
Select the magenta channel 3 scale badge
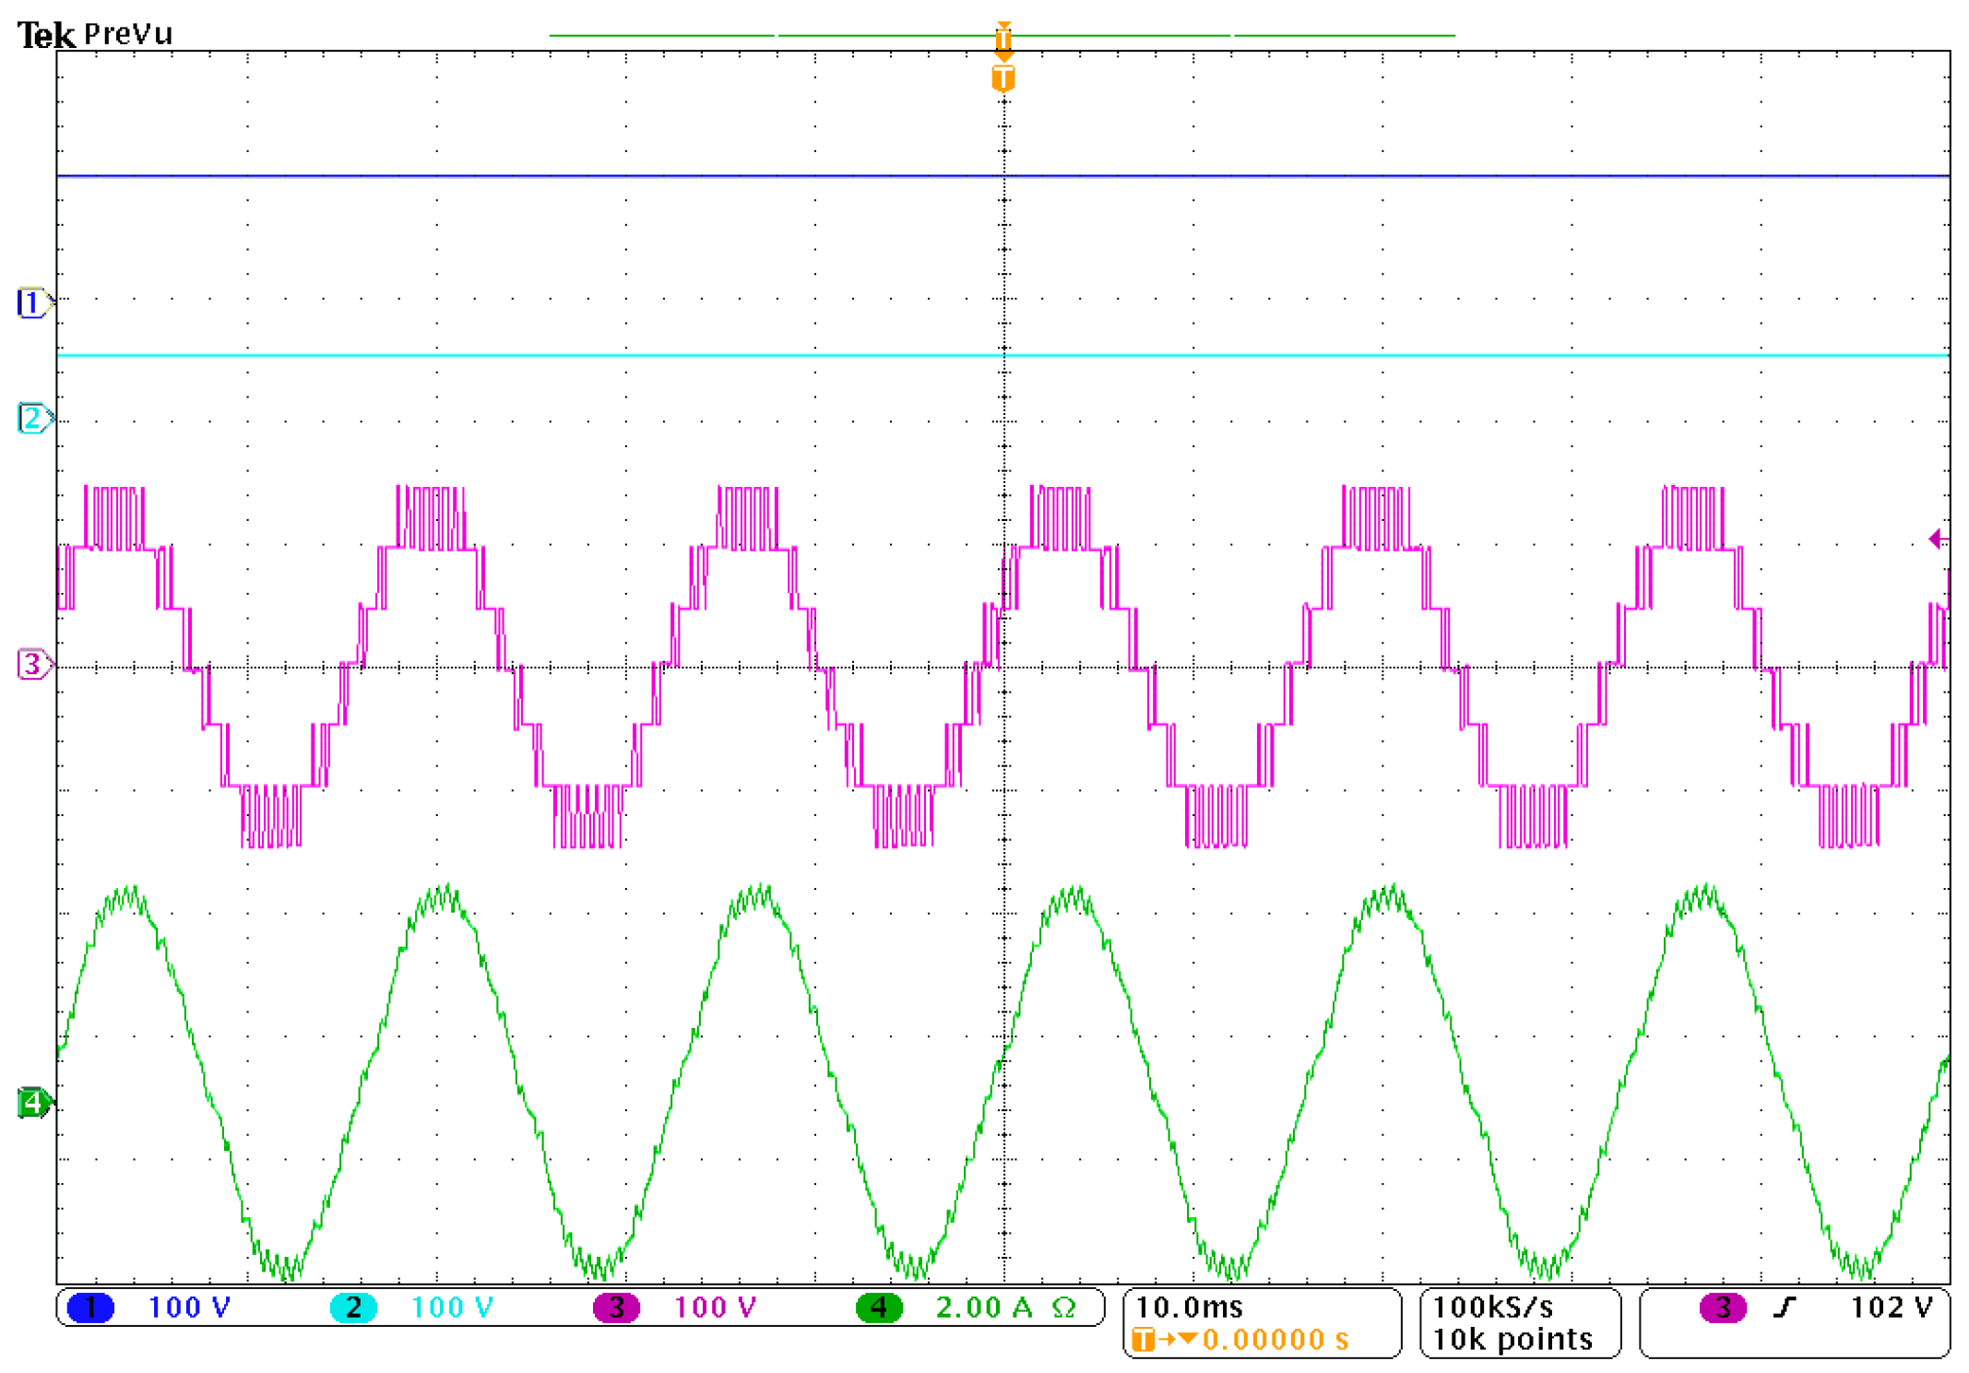(x=616, y=1308)
